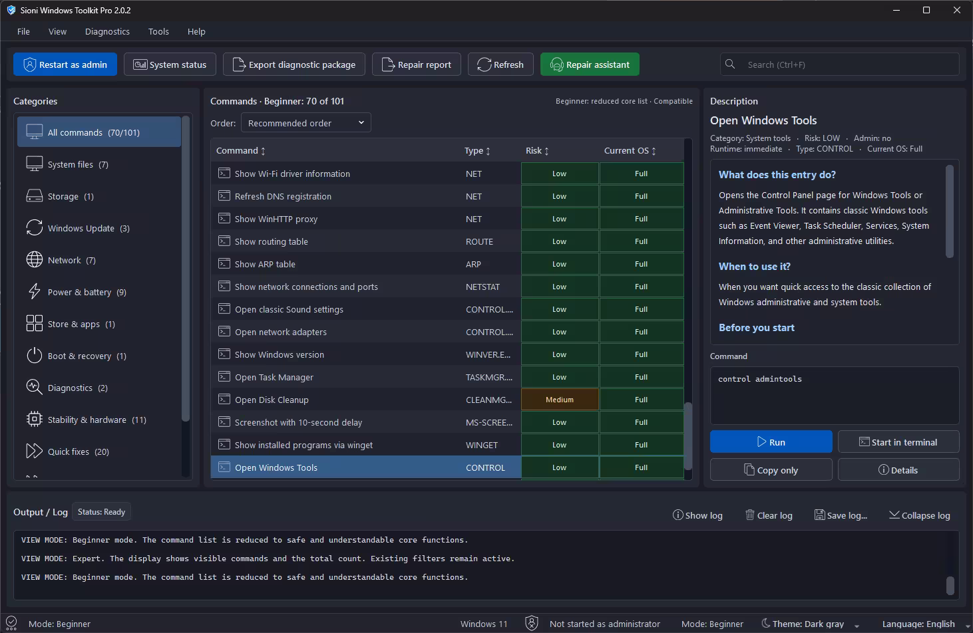Click the Copy only button
Screen dimensions: 973x633
pos(771,470)
